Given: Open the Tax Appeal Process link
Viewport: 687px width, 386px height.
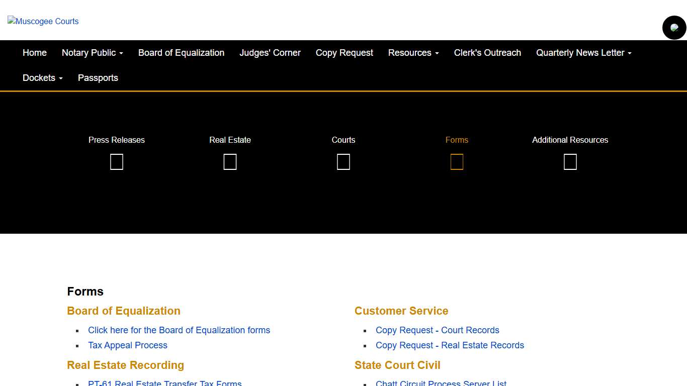Looking at the screenshot, I should point(128,345).
